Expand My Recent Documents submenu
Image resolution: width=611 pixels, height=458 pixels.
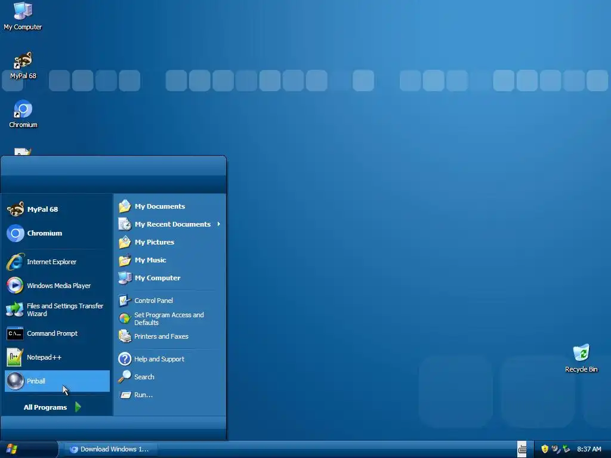coord(169,224)
